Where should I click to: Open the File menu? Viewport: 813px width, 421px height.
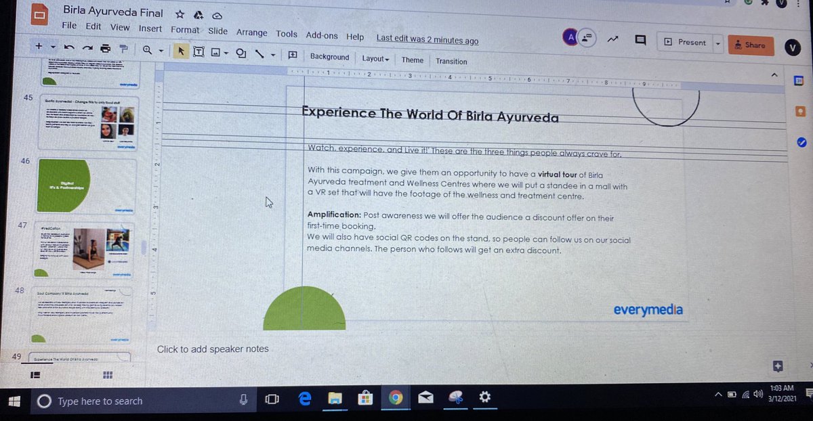[69, 26]
